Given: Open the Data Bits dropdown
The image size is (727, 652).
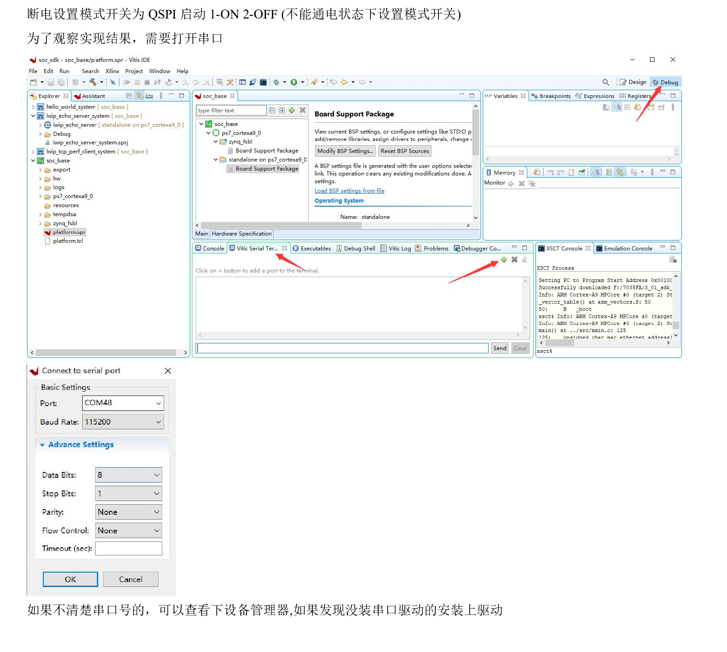Looking at the screenshot, I should [x=128, y=475].
